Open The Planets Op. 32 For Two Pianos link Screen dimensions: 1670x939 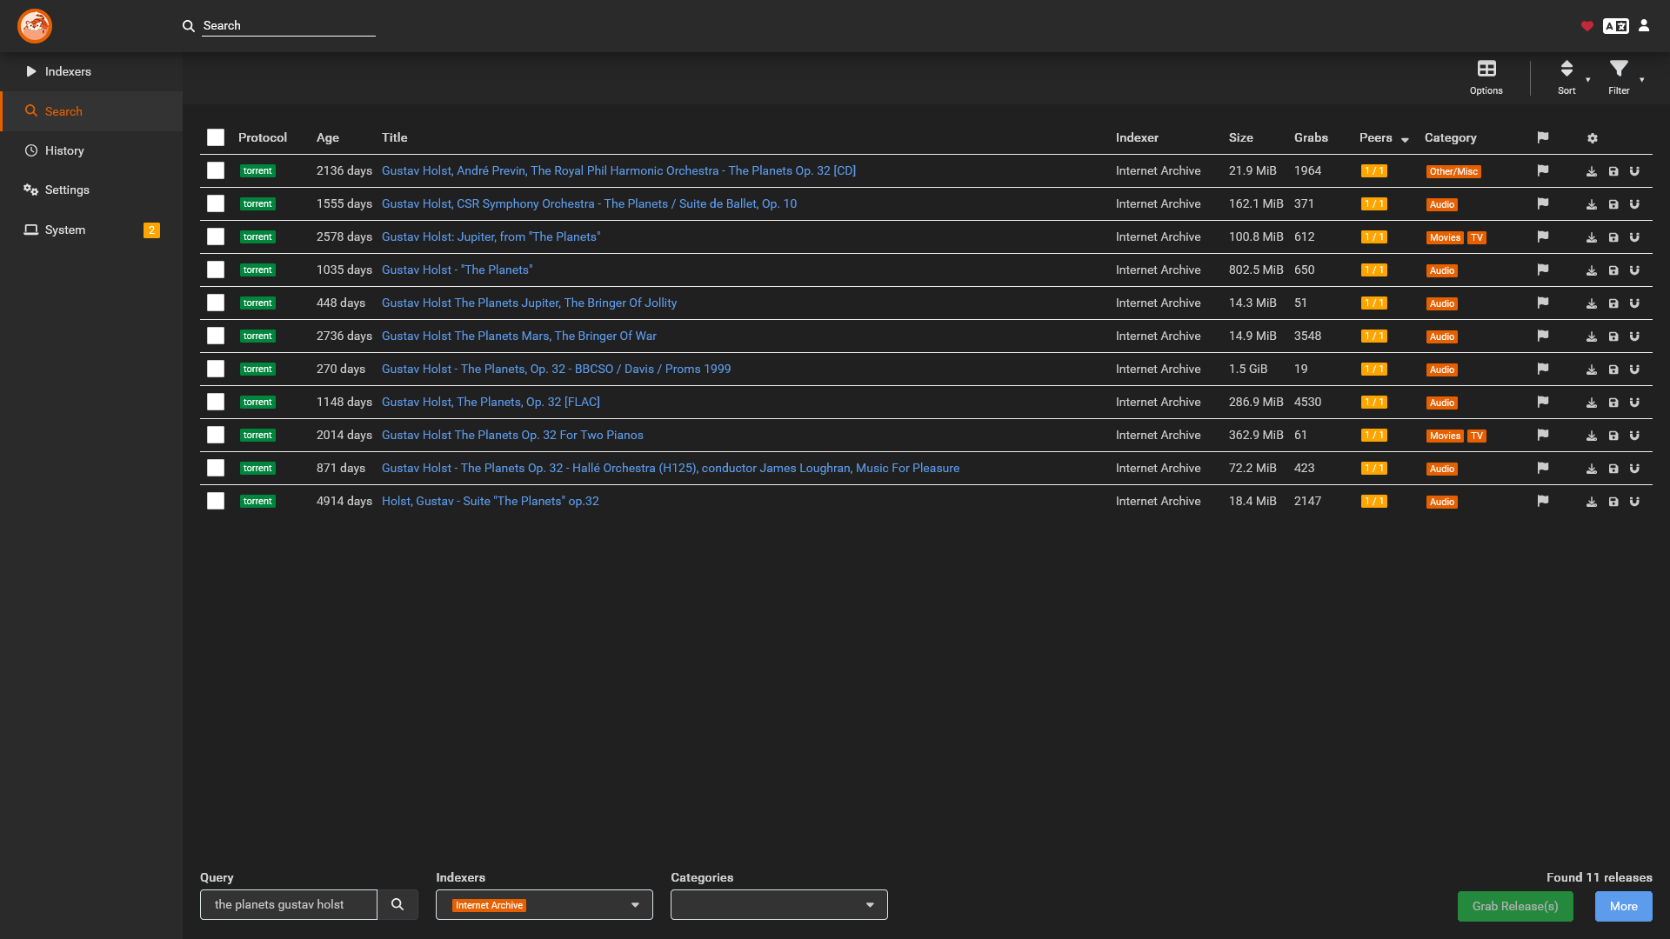pos(512,435)
